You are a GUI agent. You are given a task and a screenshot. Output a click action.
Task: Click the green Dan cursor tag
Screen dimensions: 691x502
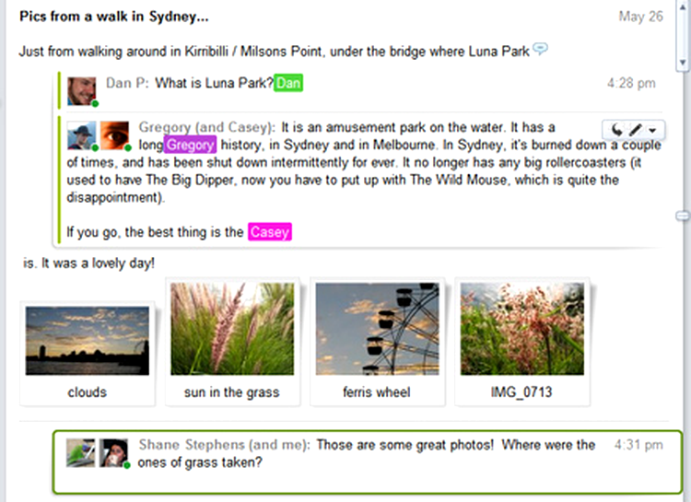click(x=288, y=83)
